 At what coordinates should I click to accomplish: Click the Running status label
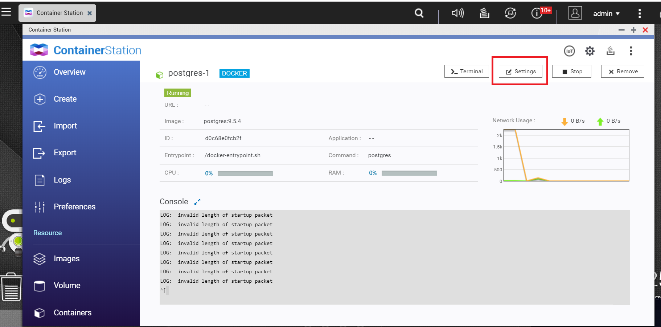[x=178, y=93]
